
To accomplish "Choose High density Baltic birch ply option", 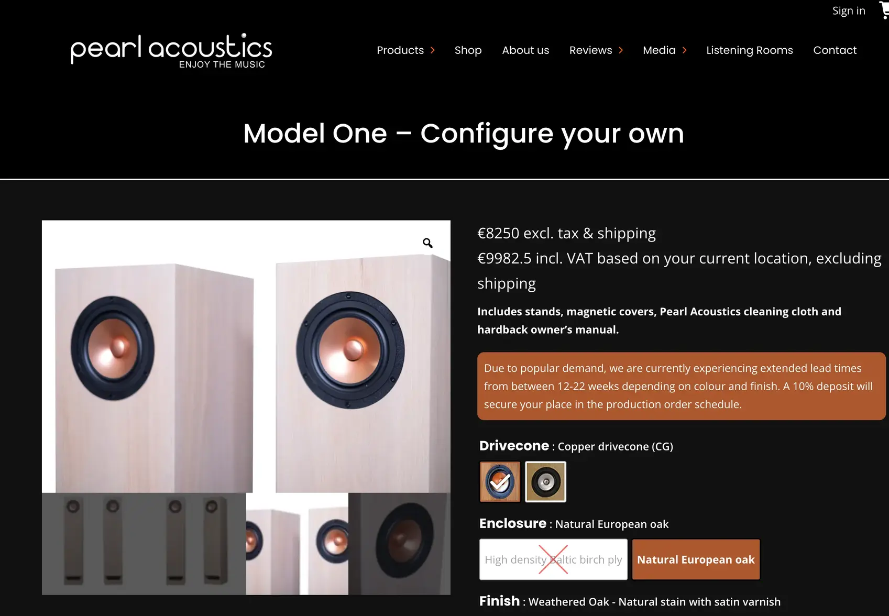I will coord(553,559).
